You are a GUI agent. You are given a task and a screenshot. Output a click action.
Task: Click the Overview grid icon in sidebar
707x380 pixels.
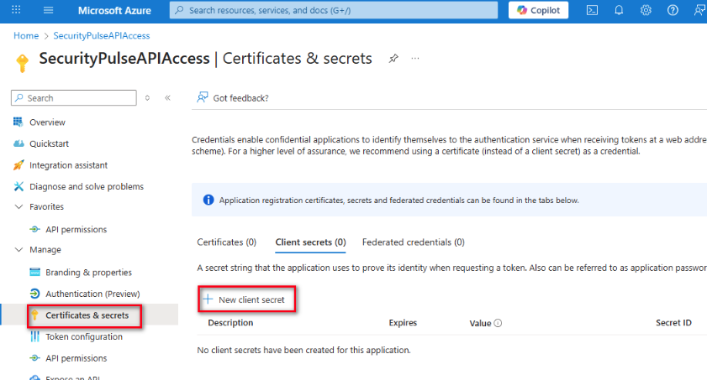18,122
